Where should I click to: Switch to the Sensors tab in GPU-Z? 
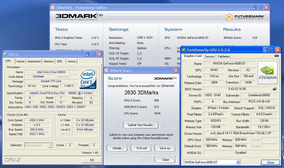click(209, 56)
